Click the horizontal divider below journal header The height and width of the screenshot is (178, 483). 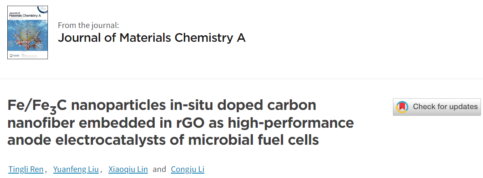[x=241, y=79]
